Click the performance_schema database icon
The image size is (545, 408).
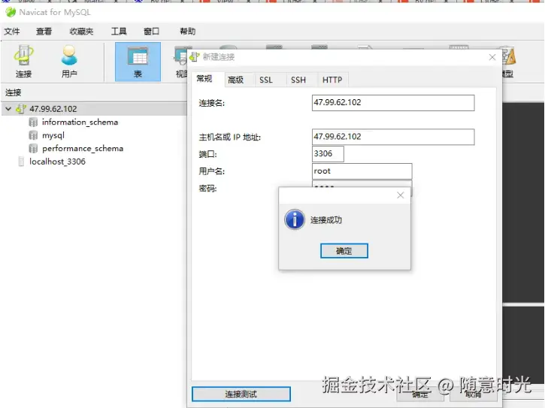coord(33,148)
